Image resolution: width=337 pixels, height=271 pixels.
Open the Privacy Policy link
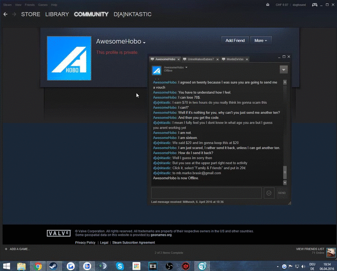tap(85, 243)
